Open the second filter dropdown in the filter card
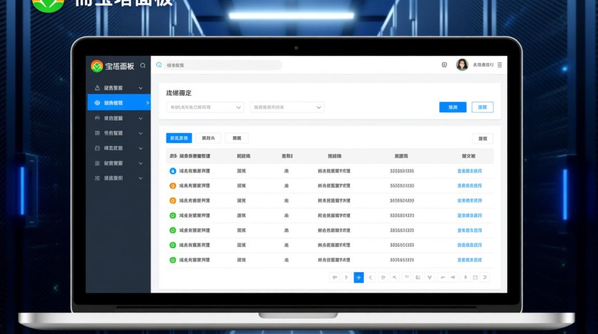Viewport: 598px width, 334px height. pos(287,107)
